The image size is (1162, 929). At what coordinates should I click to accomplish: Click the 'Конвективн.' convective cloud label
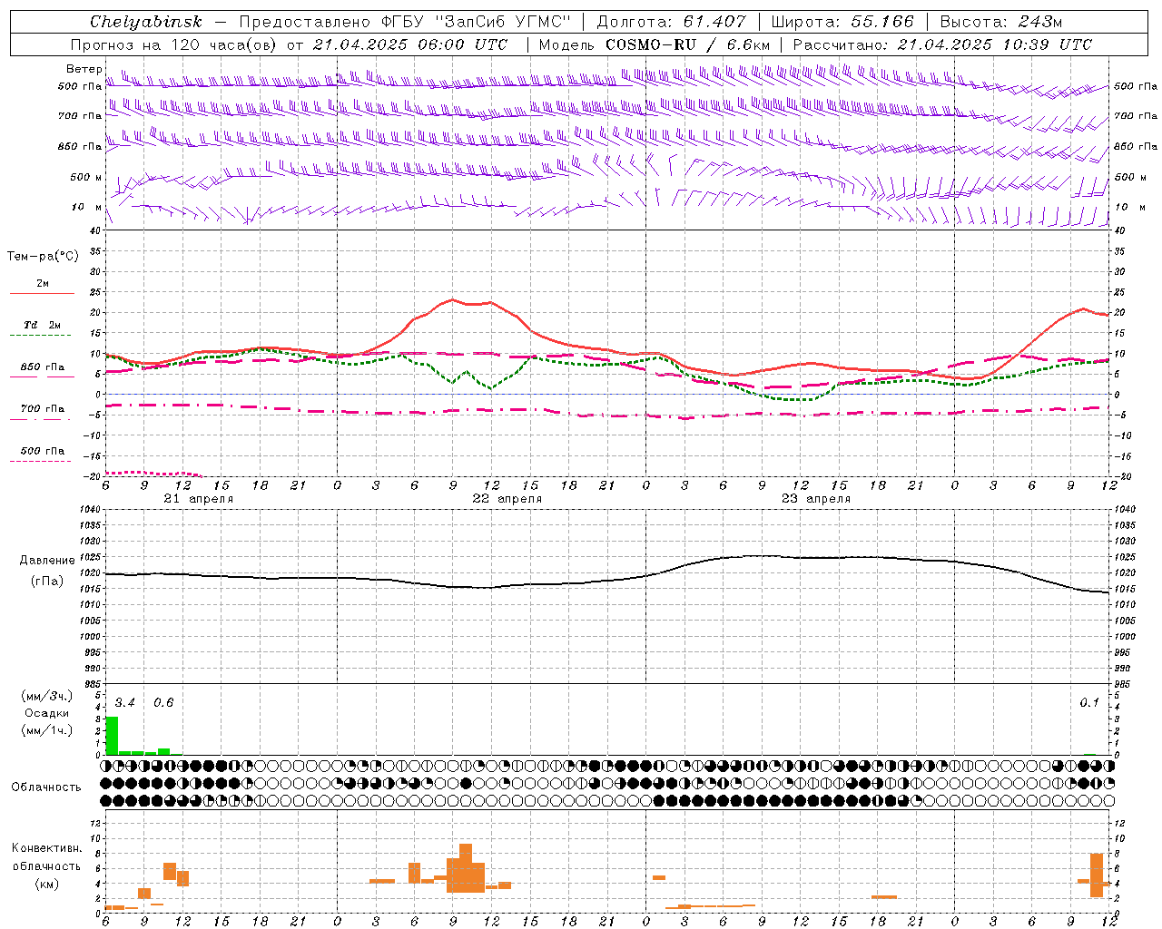coord(47,848)
